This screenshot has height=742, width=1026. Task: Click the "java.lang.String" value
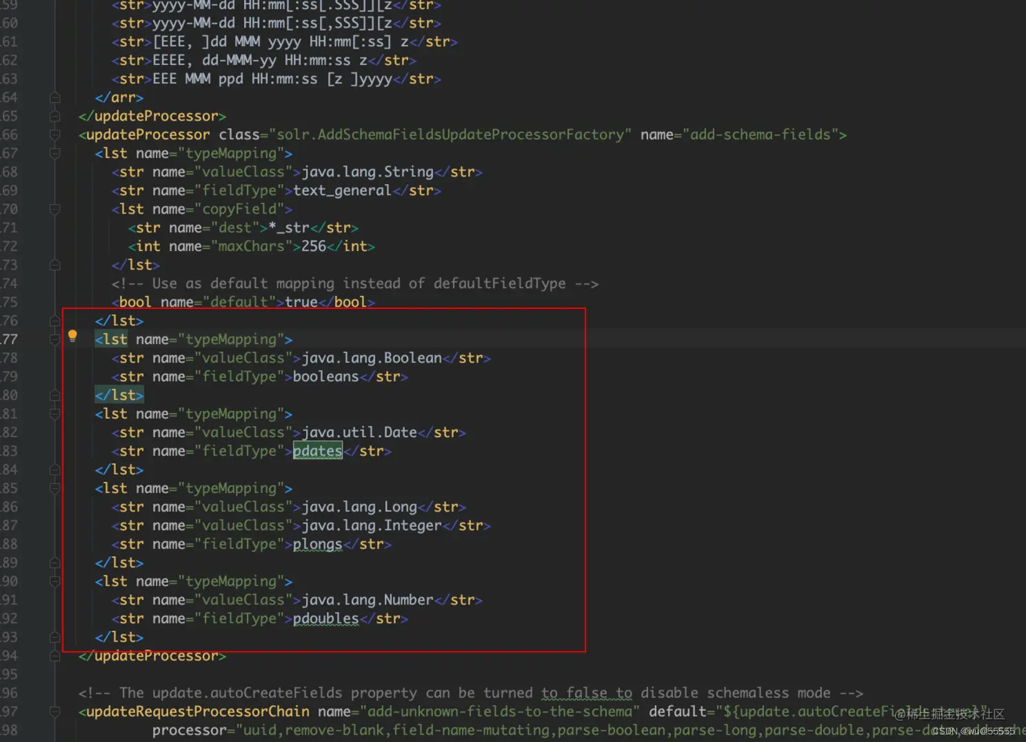(x=368, y=172)
